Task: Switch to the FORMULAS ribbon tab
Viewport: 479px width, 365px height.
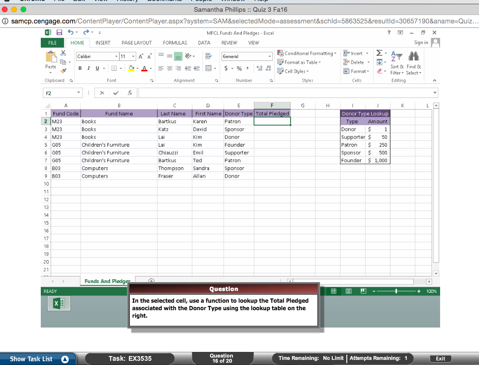Action: [x=175, y=43]
